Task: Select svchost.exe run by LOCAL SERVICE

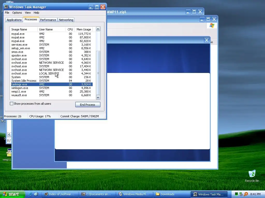Action: click(52, 73)
